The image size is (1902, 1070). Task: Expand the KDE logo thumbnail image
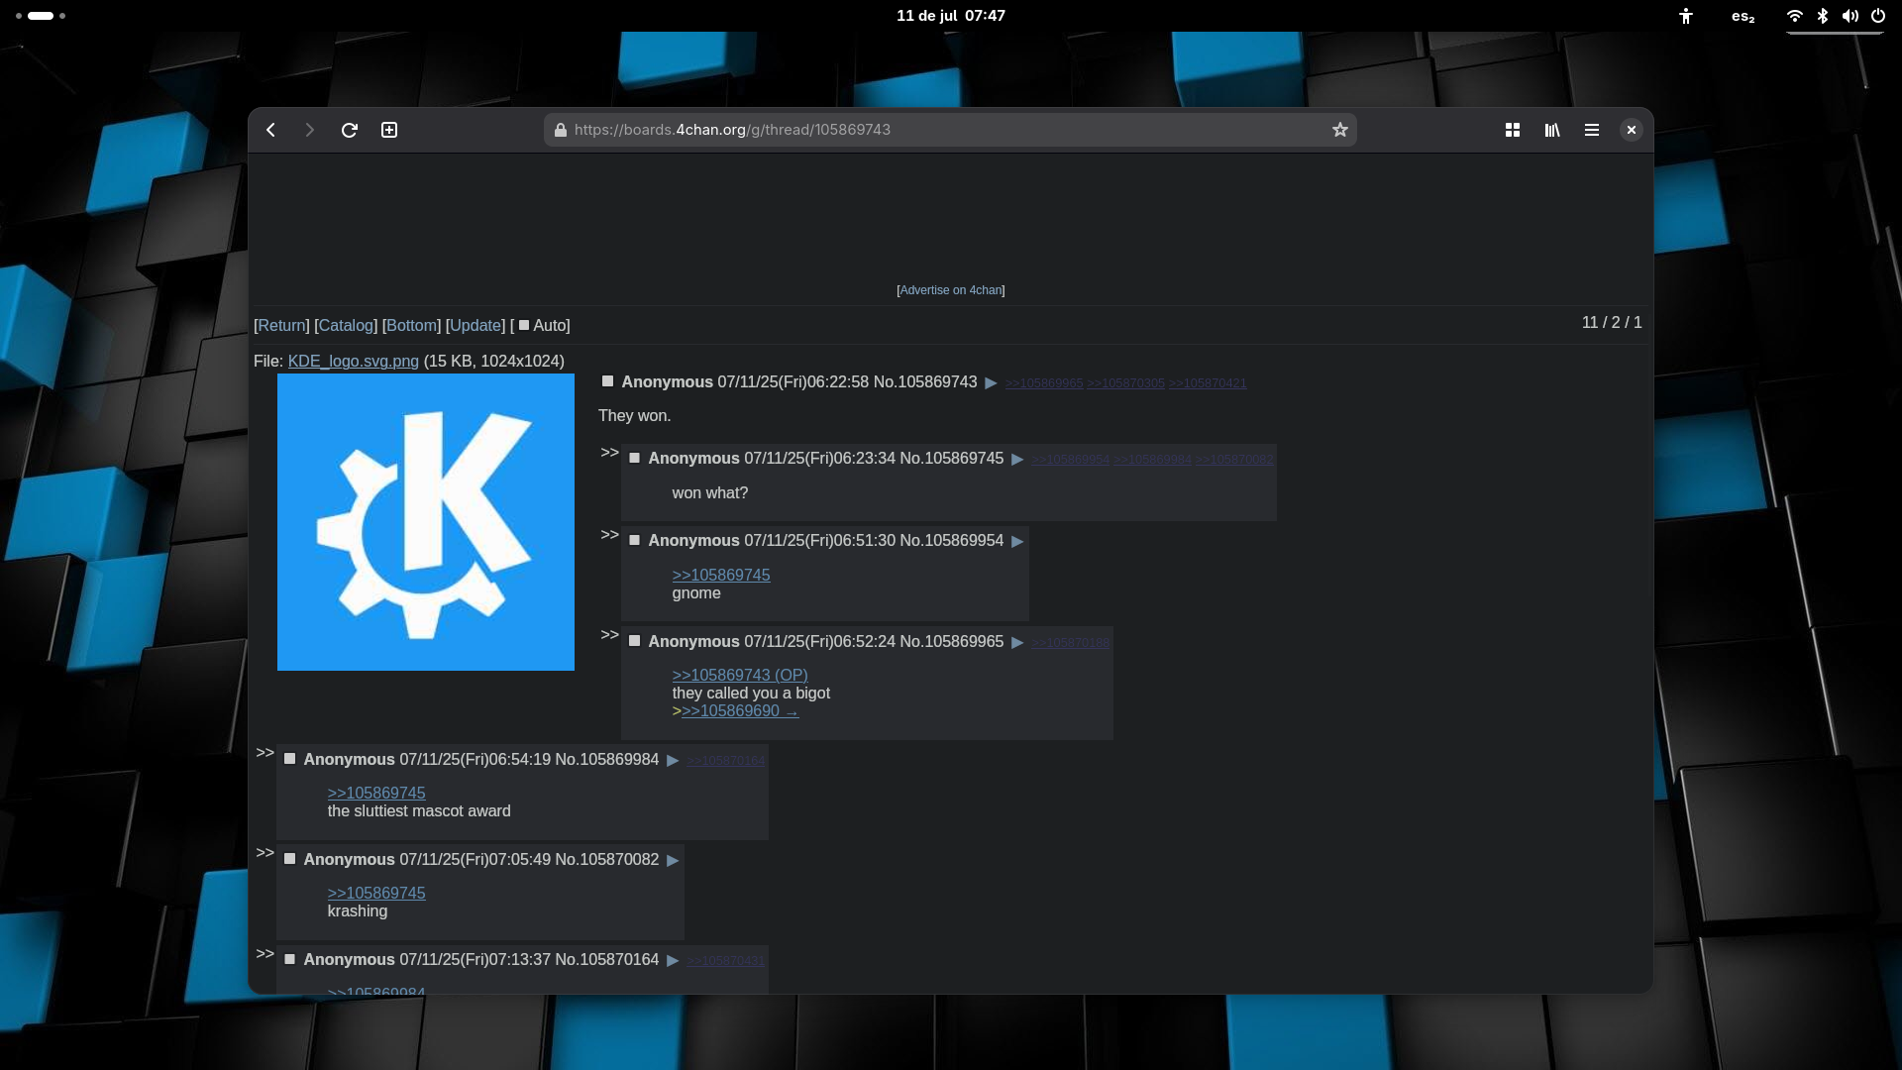pos(426,522)
